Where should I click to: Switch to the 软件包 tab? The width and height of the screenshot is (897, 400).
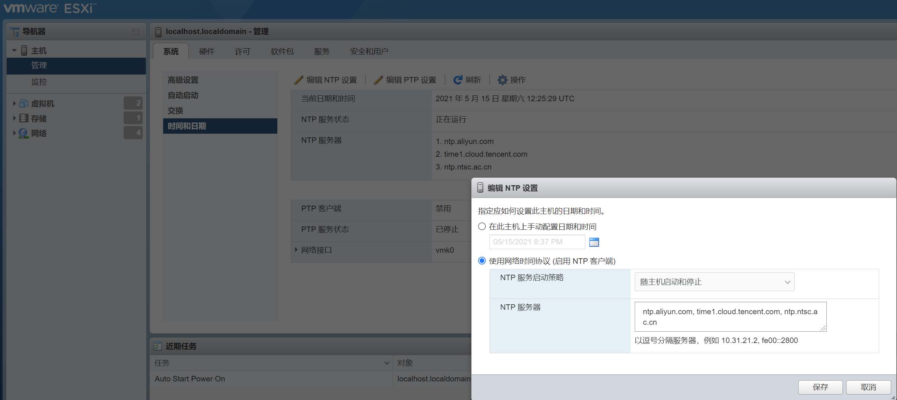click(282, 52)
